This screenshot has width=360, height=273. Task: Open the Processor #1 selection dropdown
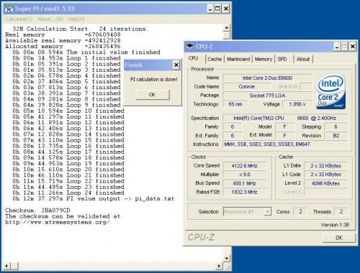coord(268,212)
